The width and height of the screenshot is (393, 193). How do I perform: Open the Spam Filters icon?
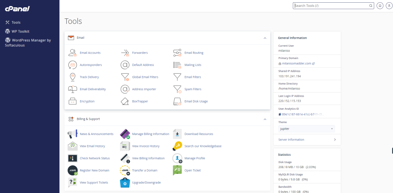point(177,89)
